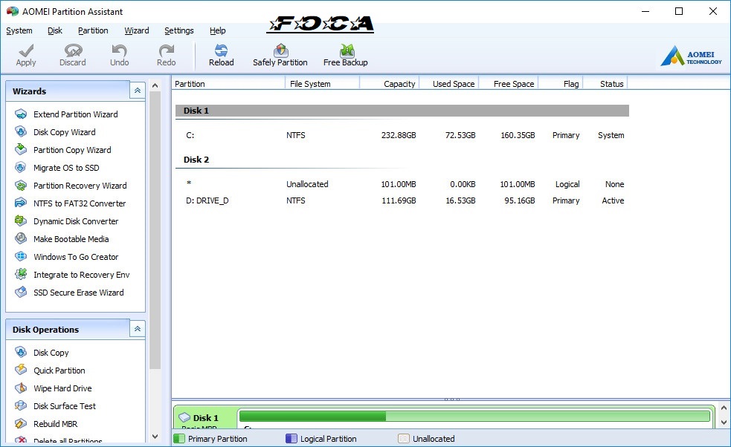The width and height of the screenshot is (731, 447).
Task: Open the Windows To Go Creator link
Action: (x=76, y=257)
